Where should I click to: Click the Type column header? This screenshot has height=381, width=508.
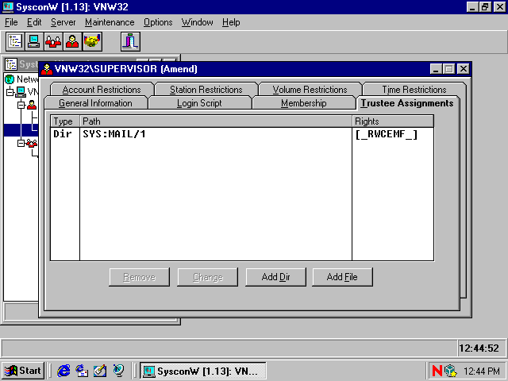pos(65,121)
